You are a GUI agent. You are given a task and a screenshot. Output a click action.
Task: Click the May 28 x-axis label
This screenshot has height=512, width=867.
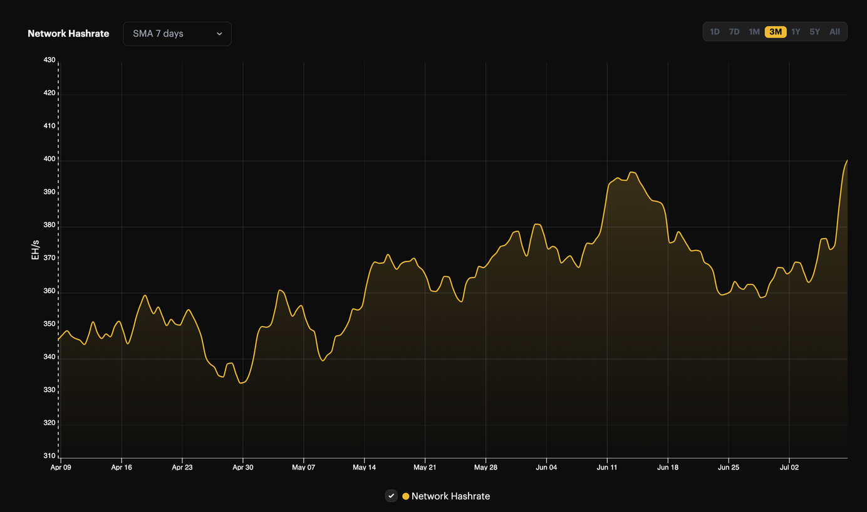(x=485, y=468)
